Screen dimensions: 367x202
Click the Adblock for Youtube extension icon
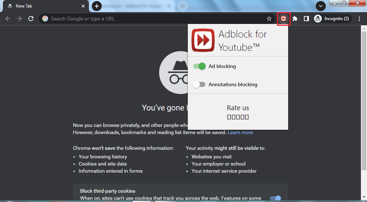283,19
